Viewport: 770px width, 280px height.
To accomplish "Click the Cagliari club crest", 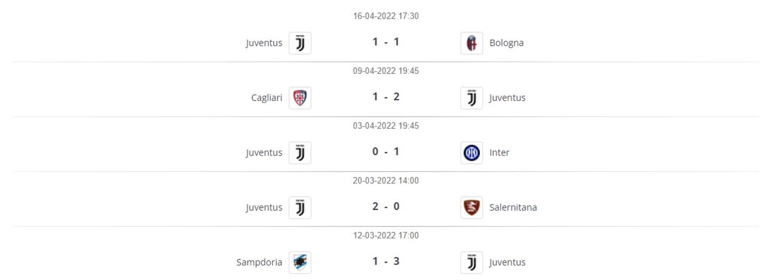I will (300, 98).
